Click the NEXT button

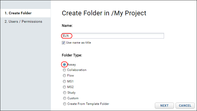[164, 106]
